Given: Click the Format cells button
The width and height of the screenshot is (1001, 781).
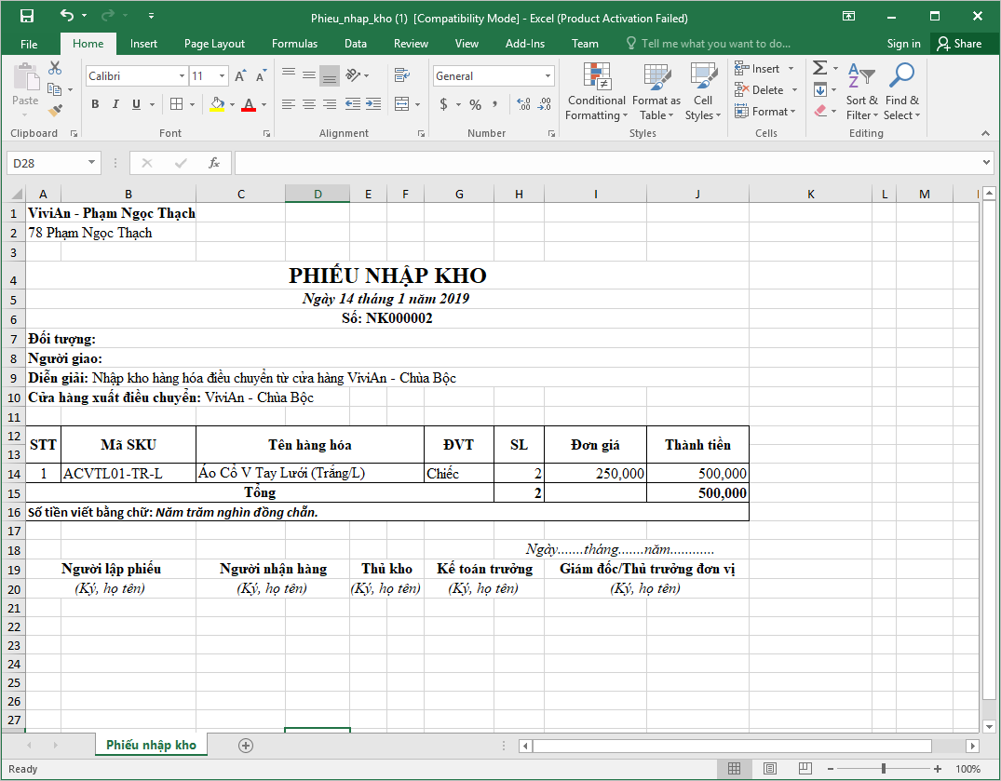Looking at the screenshot, I should [x=763, y=111].
